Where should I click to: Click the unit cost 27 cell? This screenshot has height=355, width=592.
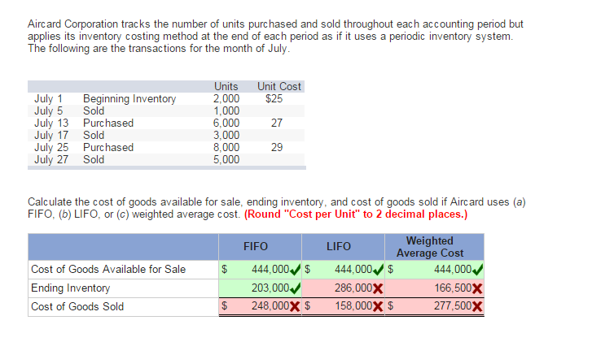(x=277, y=123)
